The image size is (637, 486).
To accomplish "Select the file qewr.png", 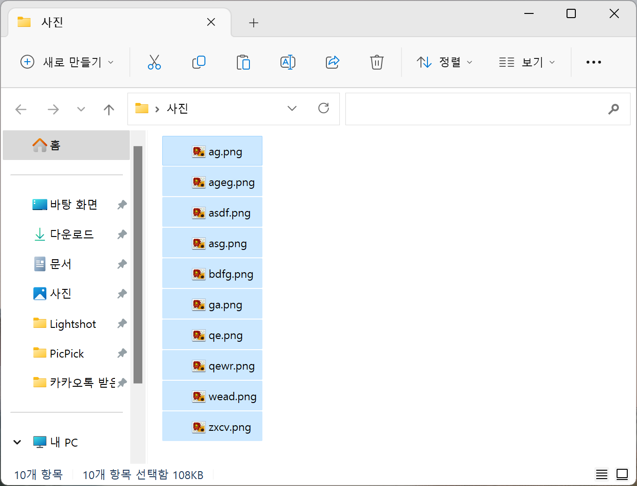I will (x=212, y=365).
